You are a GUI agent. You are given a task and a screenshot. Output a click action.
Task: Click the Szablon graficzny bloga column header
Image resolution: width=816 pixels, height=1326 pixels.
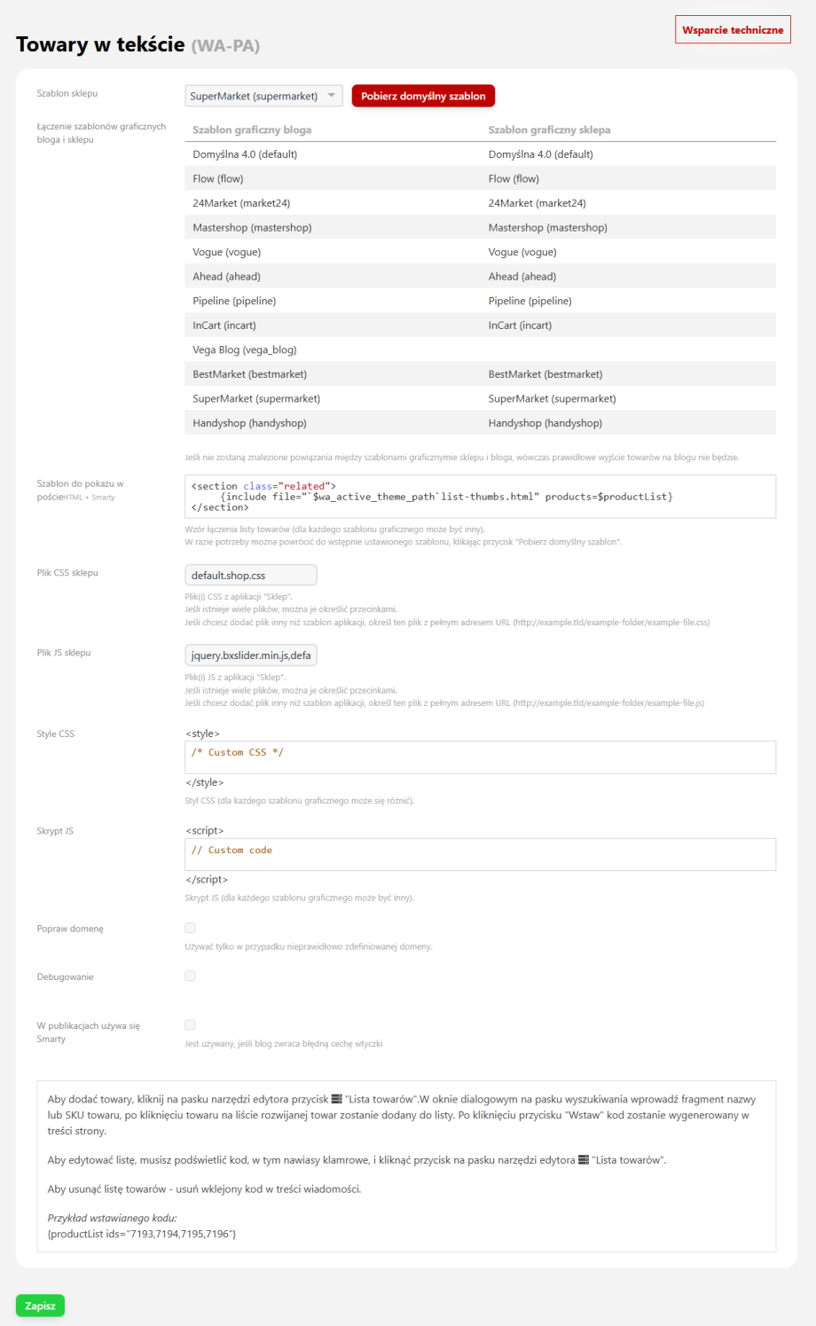tap(252, 129)
